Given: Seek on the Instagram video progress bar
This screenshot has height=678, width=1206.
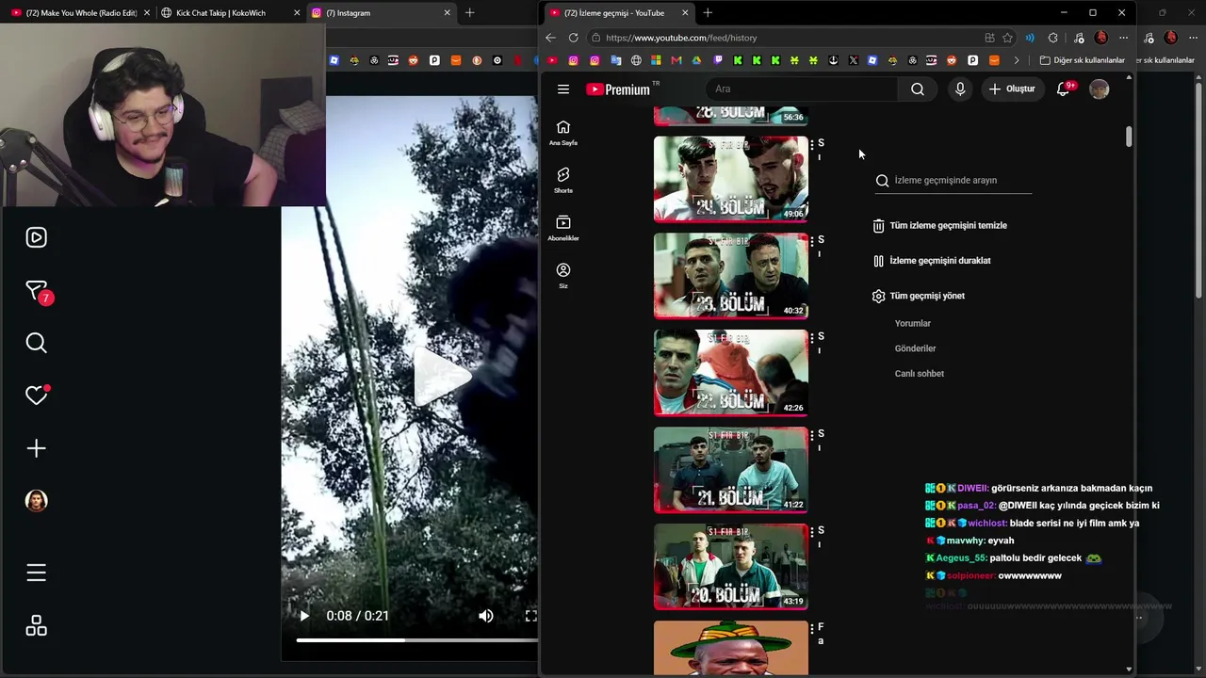Looking at the screenshot, I should point(416,640).
